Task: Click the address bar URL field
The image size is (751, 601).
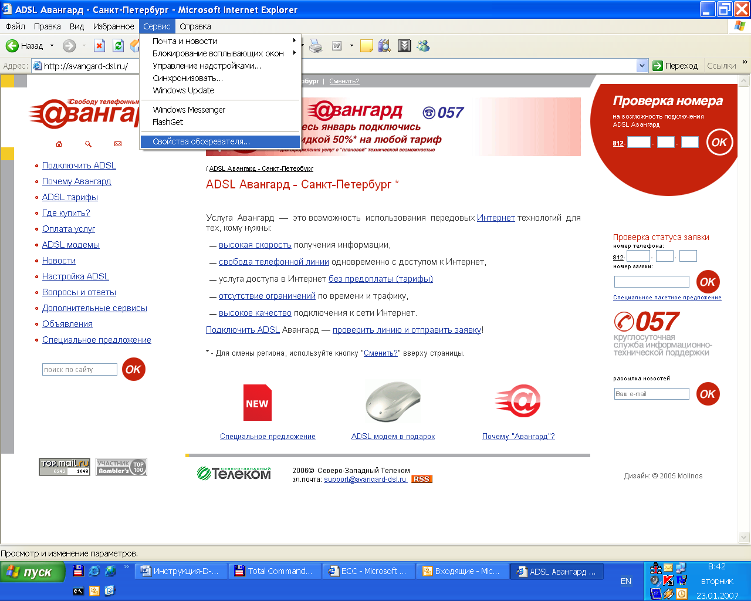Action: (334, 66)
